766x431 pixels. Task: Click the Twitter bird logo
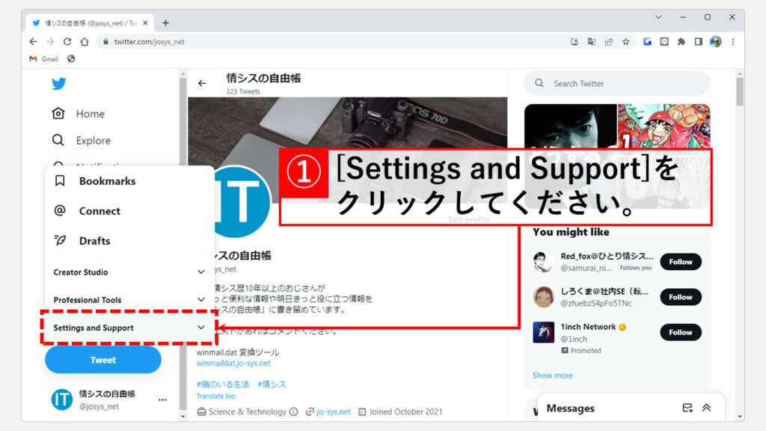(x=59, y=84)
